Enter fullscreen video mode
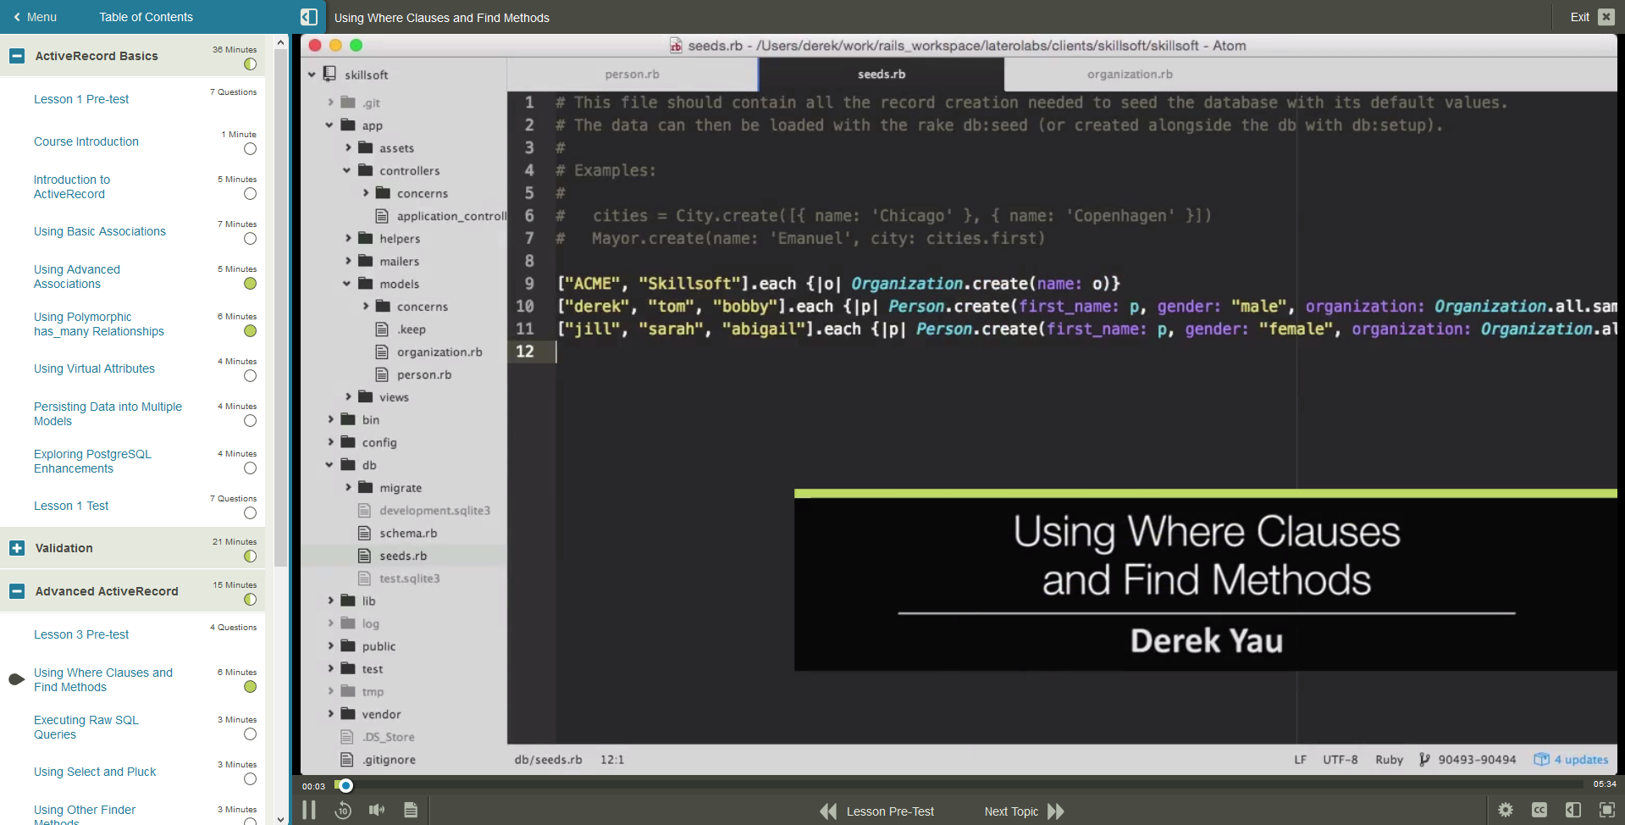The height and width of the screenshot is (825, 1625). pos(1607,811)
